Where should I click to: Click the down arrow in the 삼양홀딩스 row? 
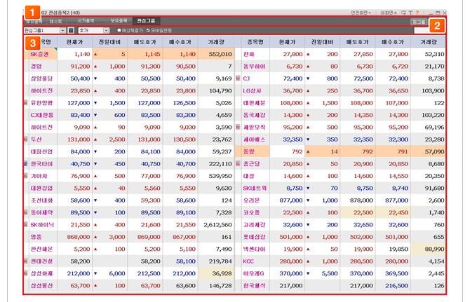coord(95,78)
